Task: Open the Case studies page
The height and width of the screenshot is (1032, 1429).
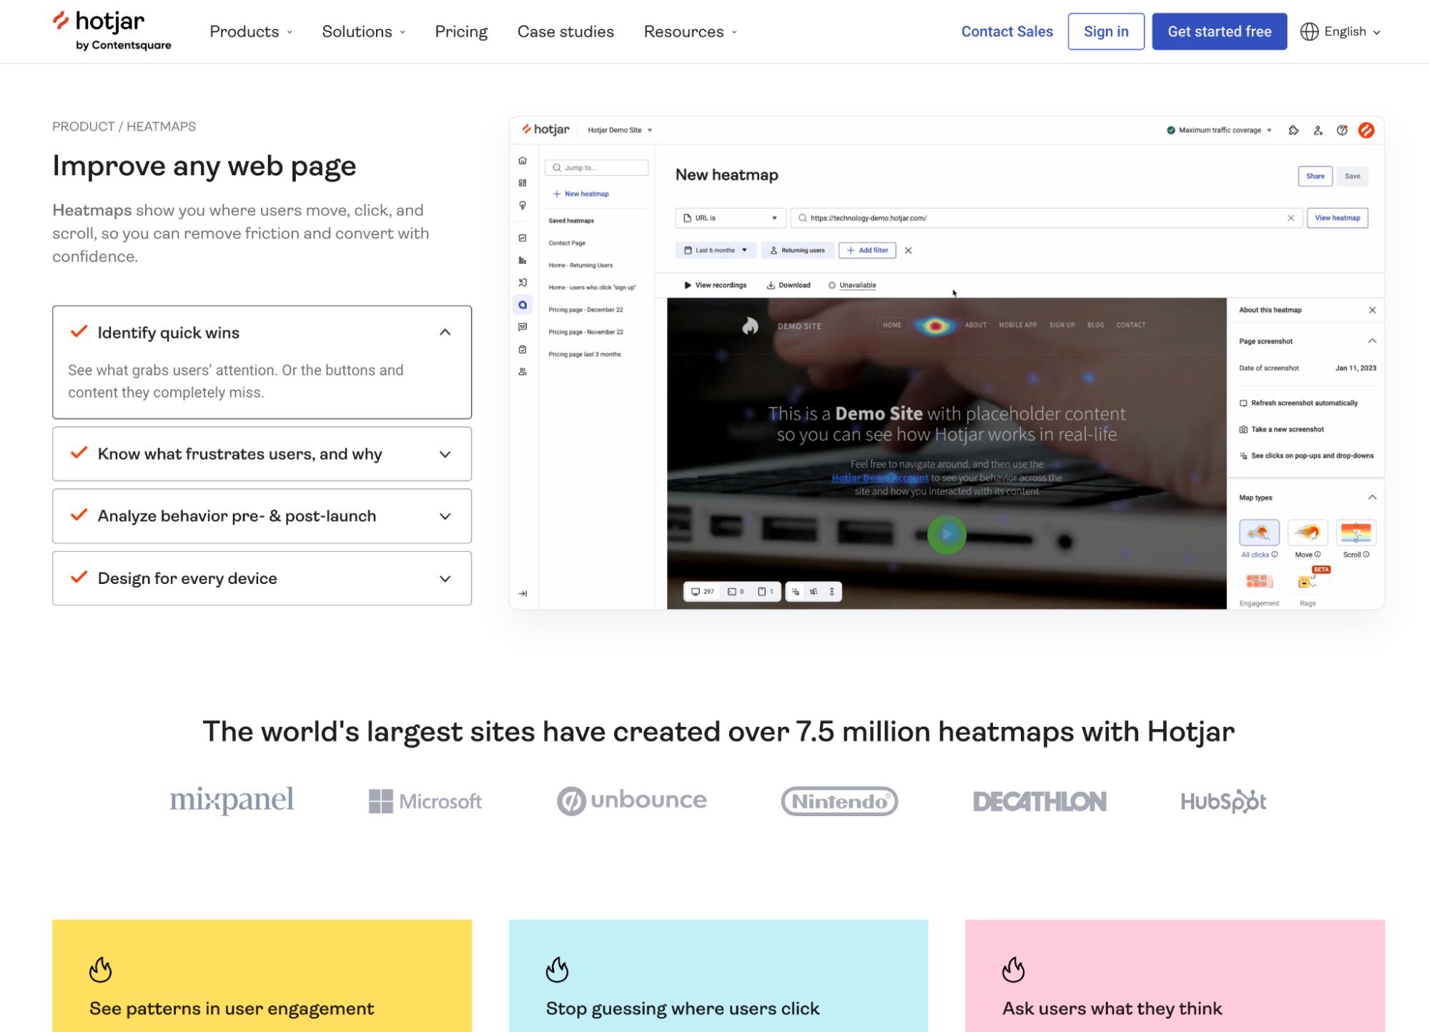Action: tap(565, 31)
